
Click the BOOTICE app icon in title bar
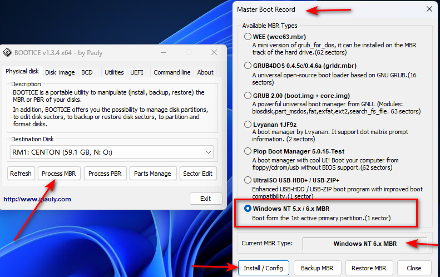pyautogui.click(x=7, y=52)
